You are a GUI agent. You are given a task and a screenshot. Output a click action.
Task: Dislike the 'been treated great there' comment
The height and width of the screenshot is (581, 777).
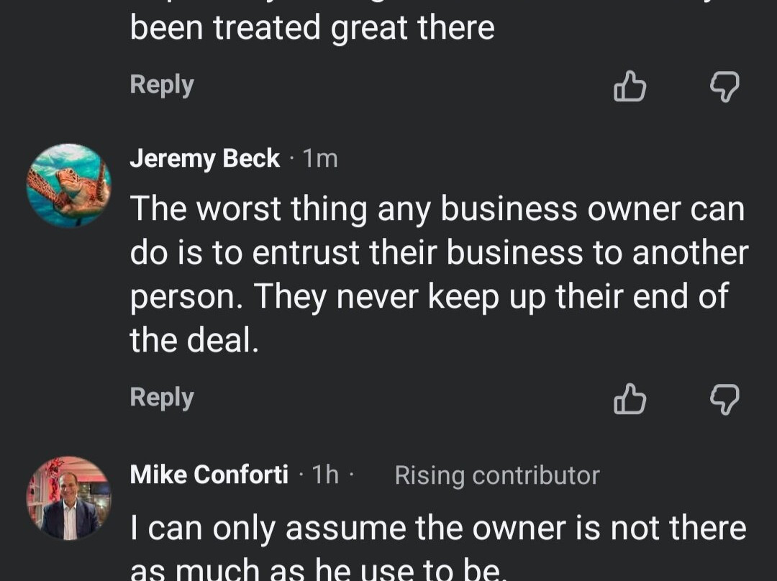pos(724,87)
